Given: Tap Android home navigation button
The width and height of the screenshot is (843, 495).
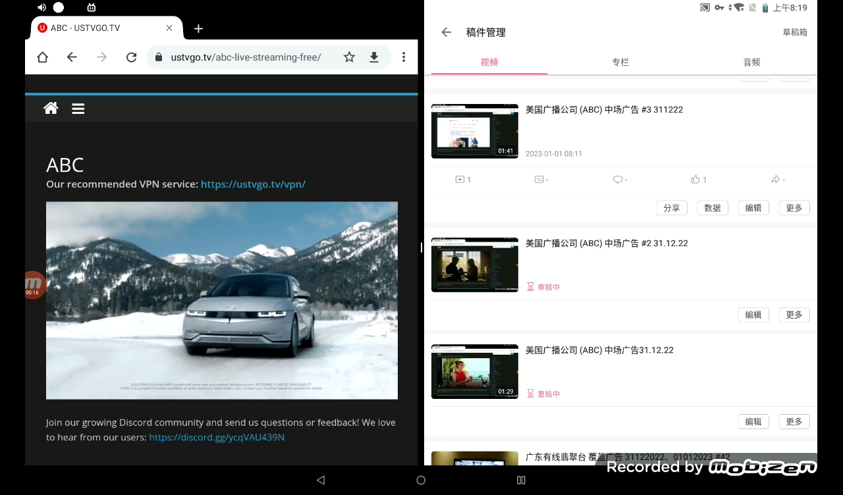Looking at the screenshot, I should click(421, 481).
